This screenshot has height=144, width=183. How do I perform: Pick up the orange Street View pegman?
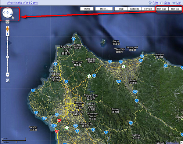7,29
